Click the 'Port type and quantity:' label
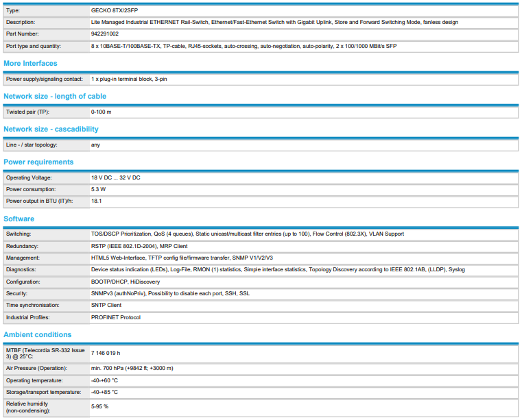This screenshot has height=420, width=522. pyautogui.click(x=34, y=46)
